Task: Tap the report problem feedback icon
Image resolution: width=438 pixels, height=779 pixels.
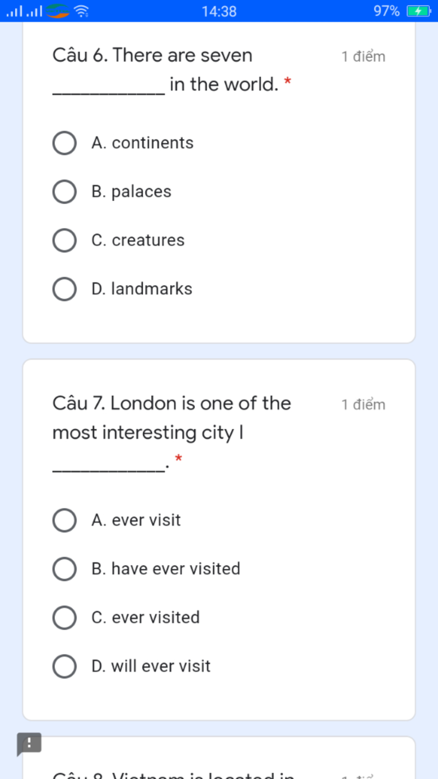Action: point(29,743)
